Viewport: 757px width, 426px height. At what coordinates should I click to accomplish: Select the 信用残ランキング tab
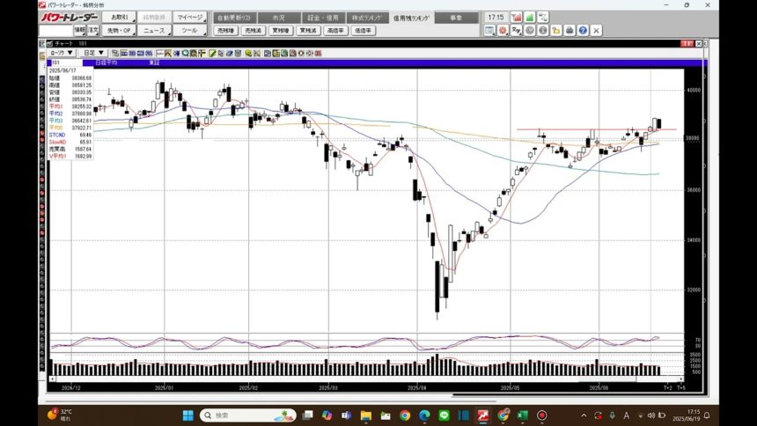[x=411, y=17]
